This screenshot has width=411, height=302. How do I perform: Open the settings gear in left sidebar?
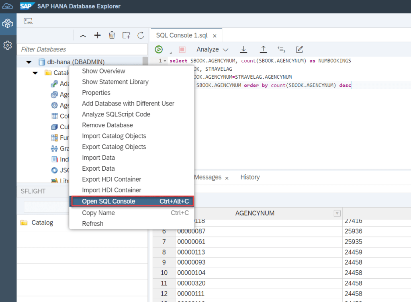click(x=8, y=45)
